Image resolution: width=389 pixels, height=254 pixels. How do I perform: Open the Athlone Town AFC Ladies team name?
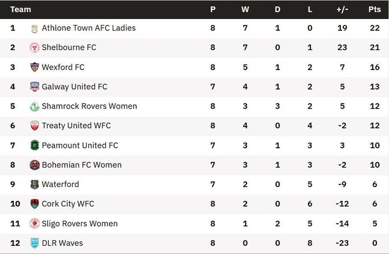(88, 28)
